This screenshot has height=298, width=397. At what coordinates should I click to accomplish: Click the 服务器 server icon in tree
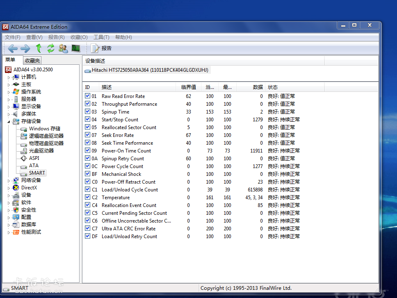coord(16,99)
